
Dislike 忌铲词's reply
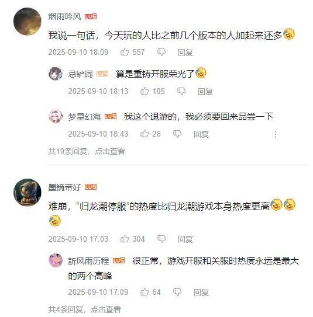181,92
